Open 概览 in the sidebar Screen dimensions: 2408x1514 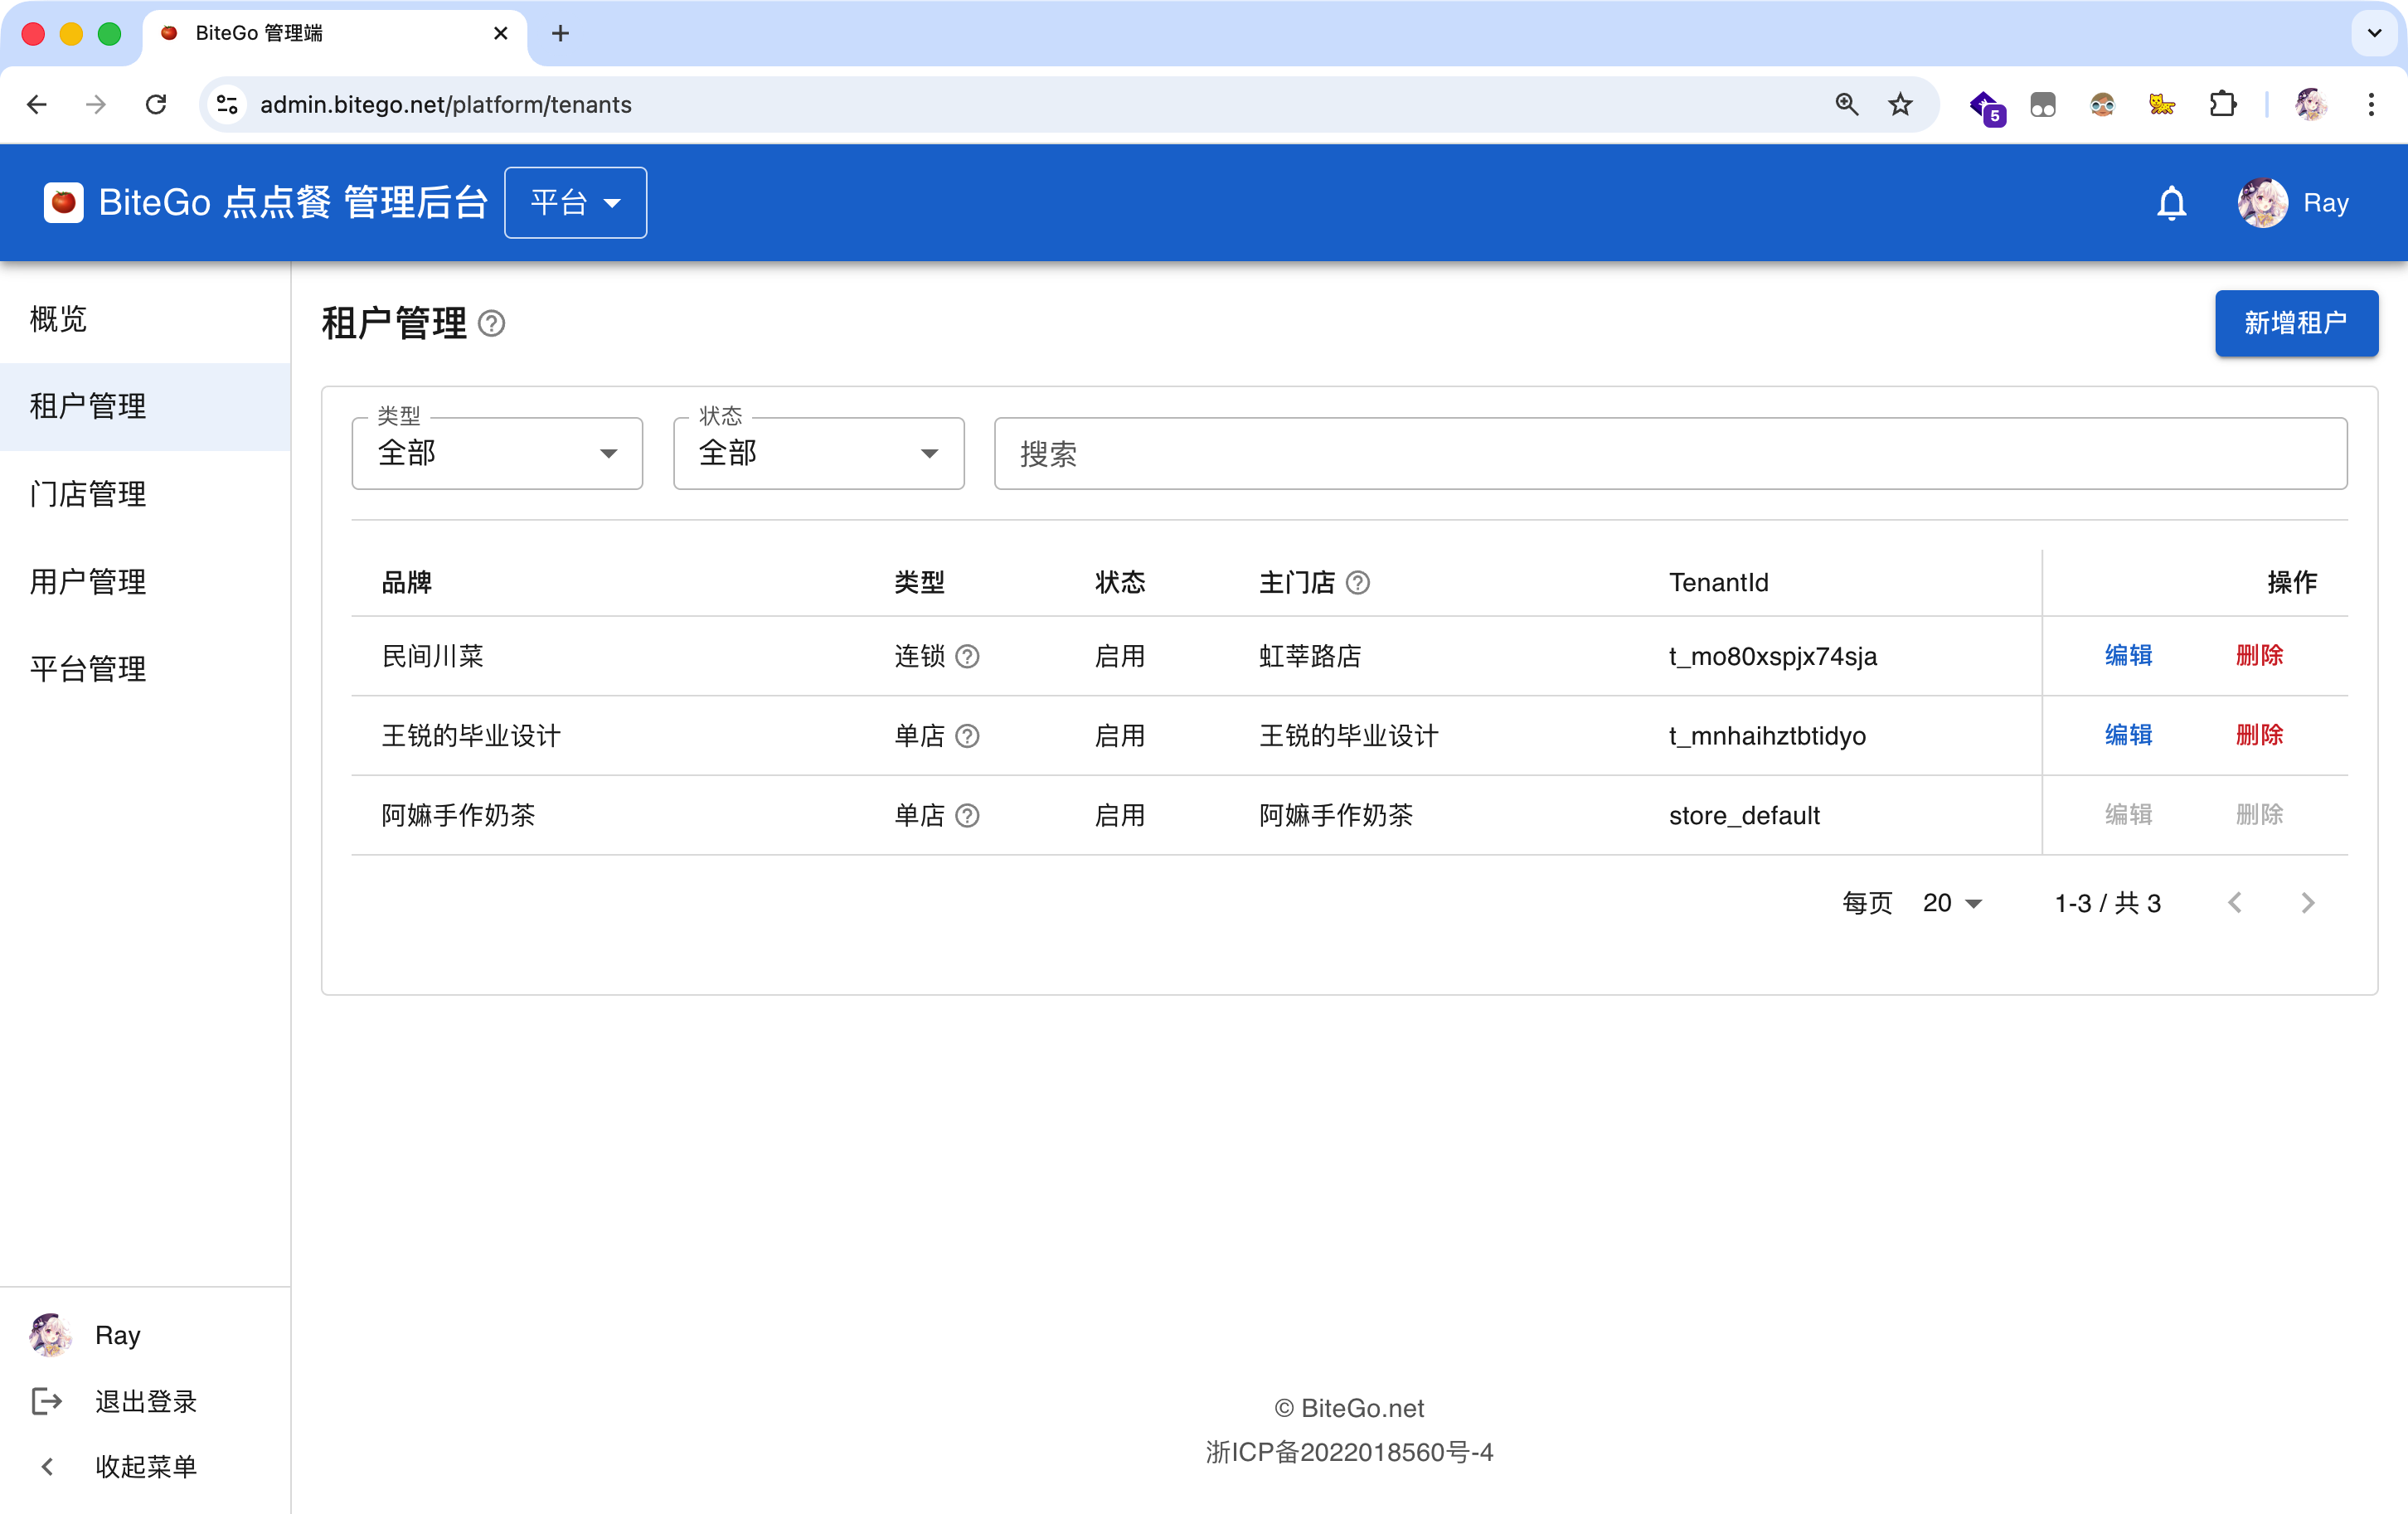[x=145, y=319]
